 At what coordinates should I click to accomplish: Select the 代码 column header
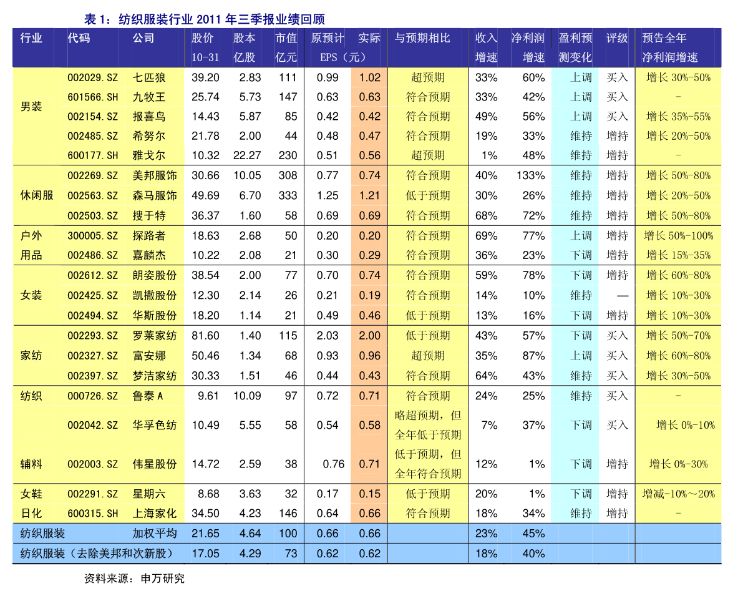pos(79,38)
